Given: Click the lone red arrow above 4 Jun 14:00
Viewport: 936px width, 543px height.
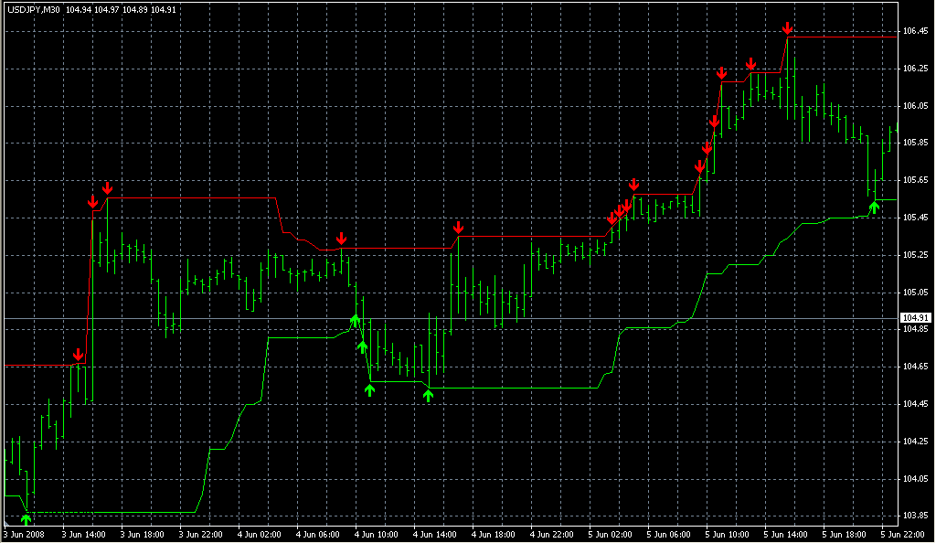Looking at the screenshot, I should [458, 227].
